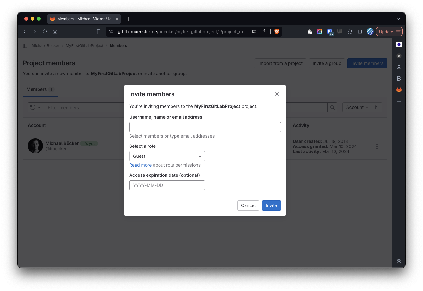This screenshot has width=423, height=291.
Task: Follow the Read more link
Action: coord(140,165)
